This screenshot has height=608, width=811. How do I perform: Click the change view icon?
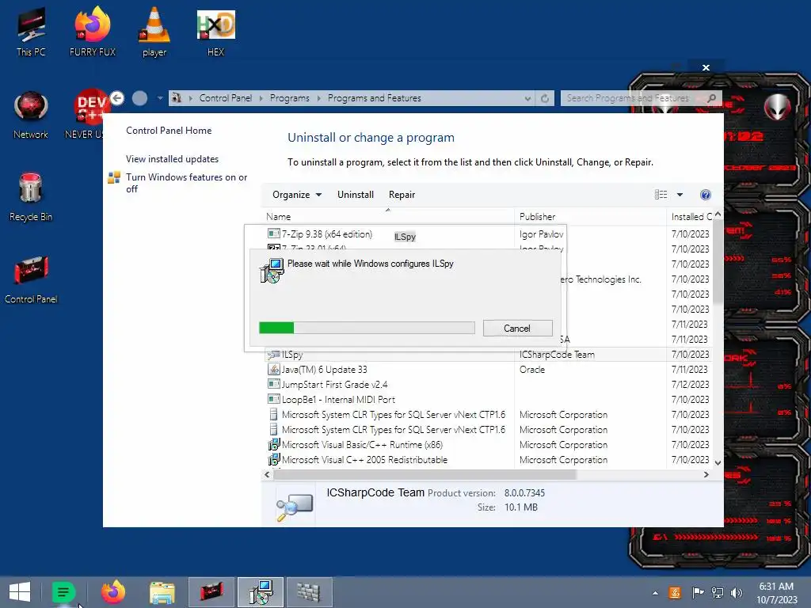point(661,195)
